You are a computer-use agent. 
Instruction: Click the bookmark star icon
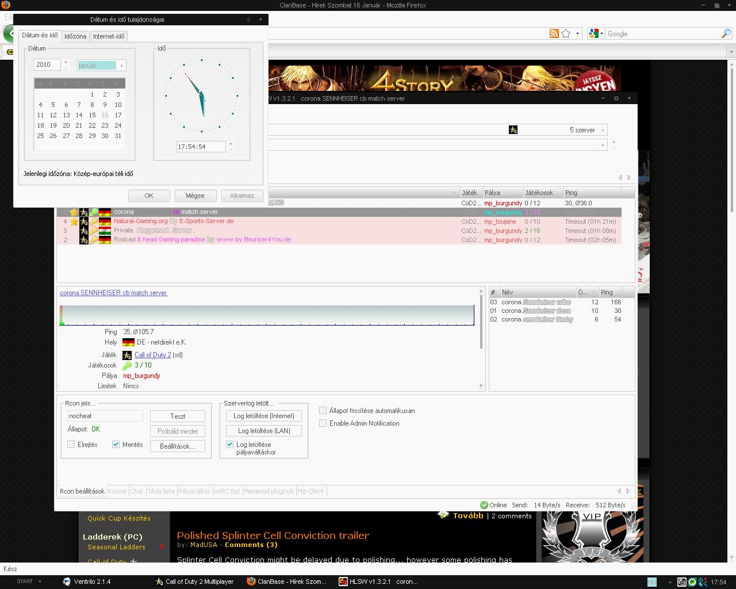(566, 34)
